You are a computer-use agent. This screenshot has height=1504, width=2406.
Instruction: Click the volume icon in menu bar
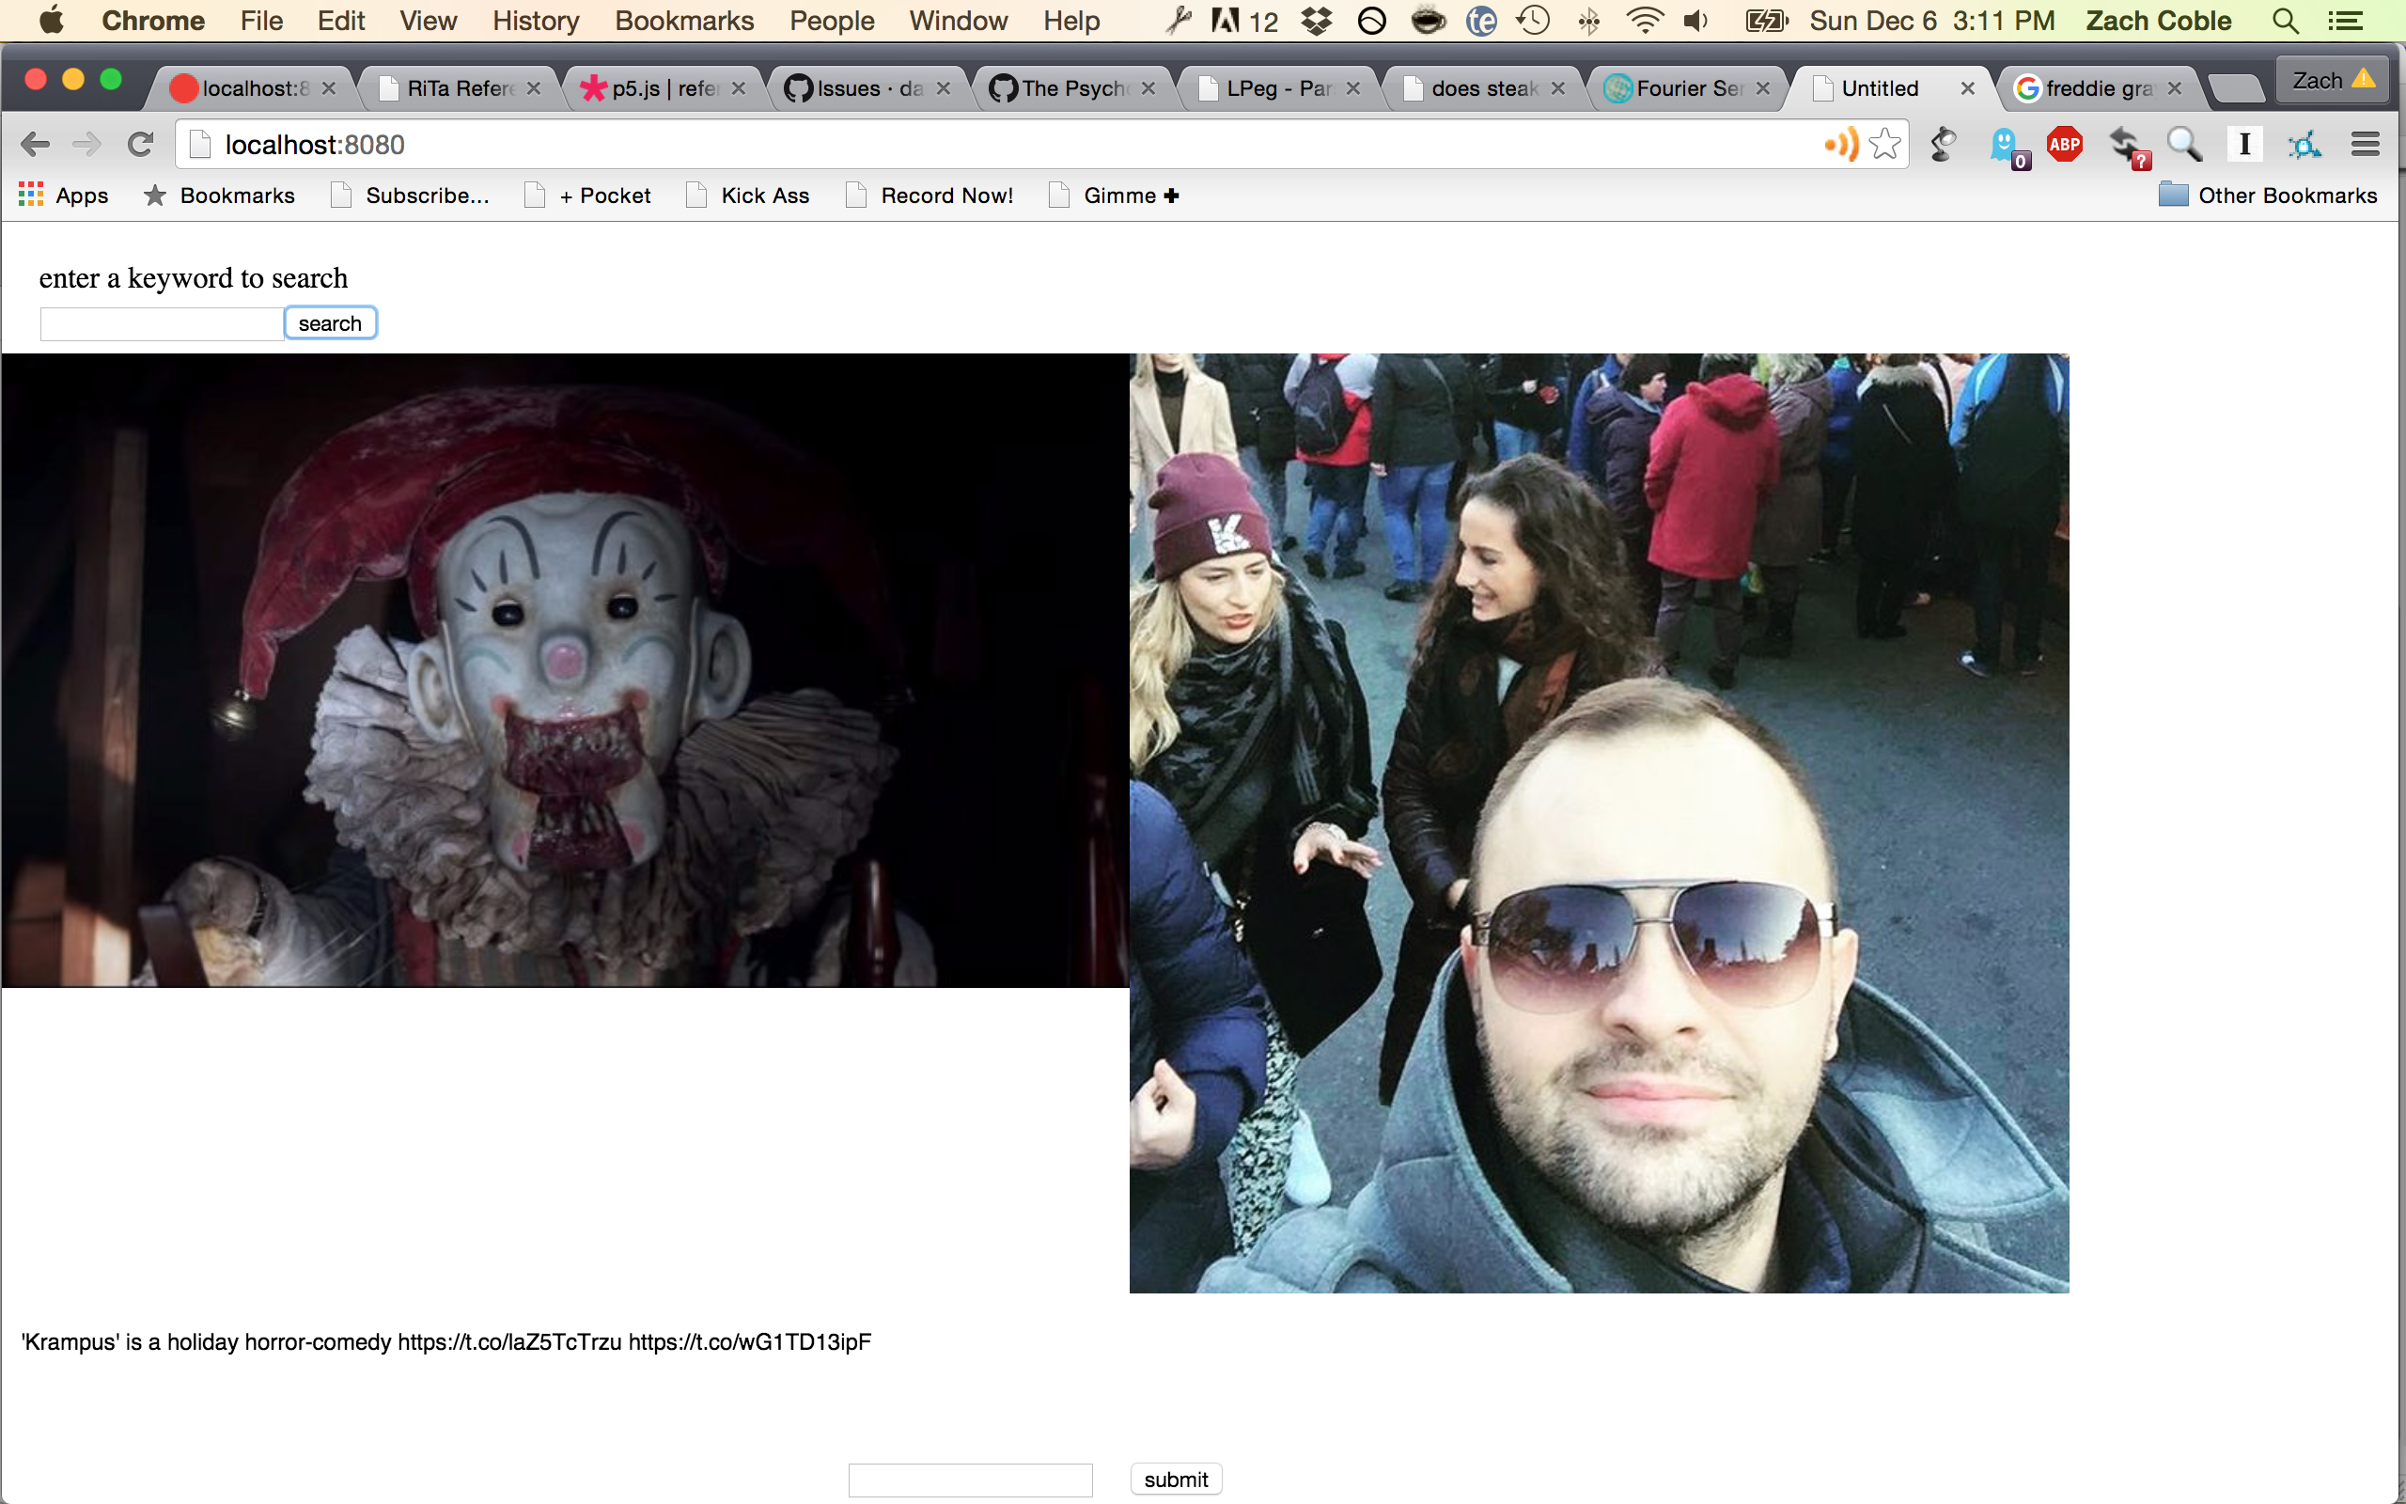coord(1696,21)
